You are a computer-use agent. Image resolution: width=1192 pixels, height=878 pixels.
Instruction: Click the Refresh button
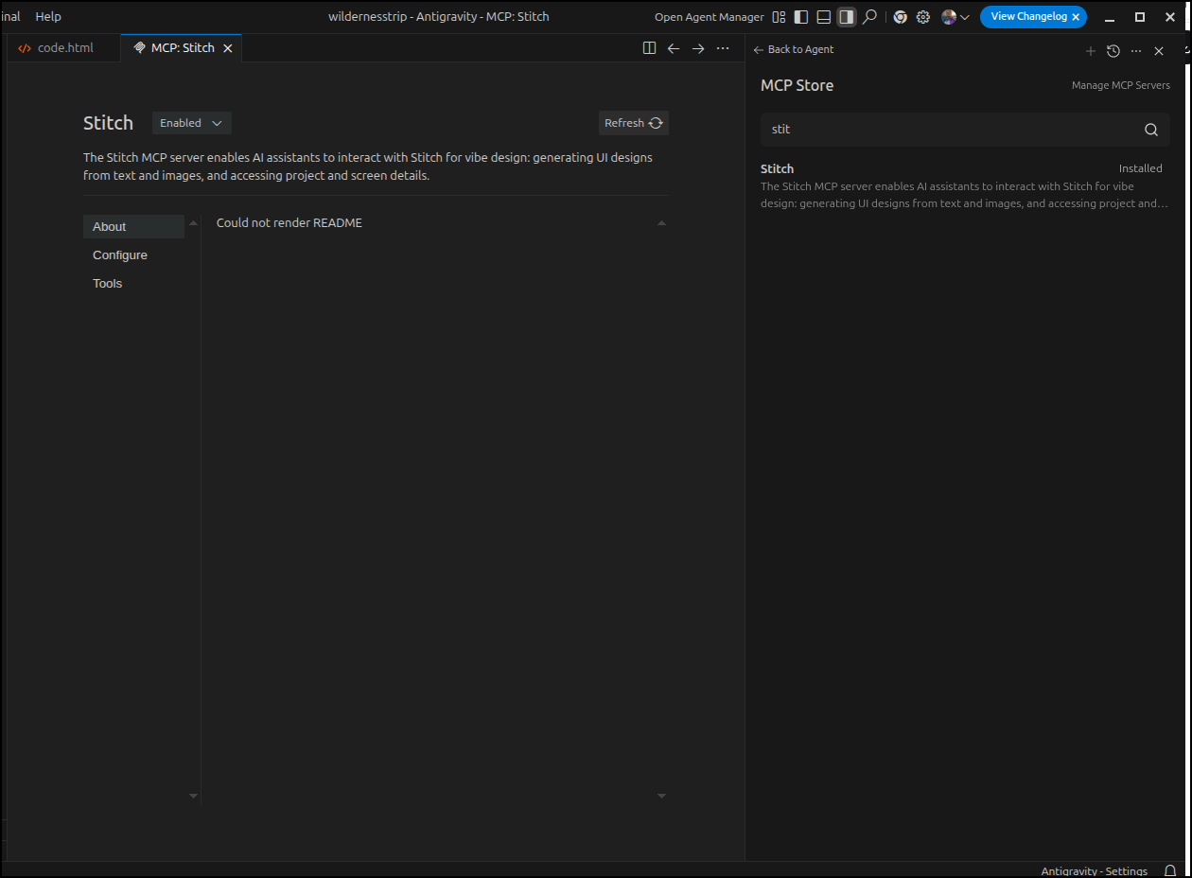tap(634, 123)
